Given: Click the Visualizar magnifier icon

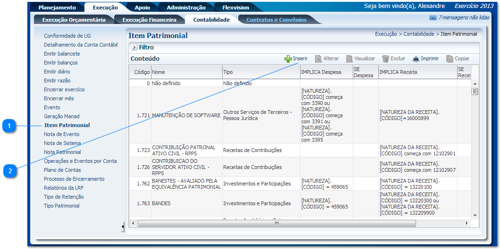Looking at the screenshot, I should 350,59.
